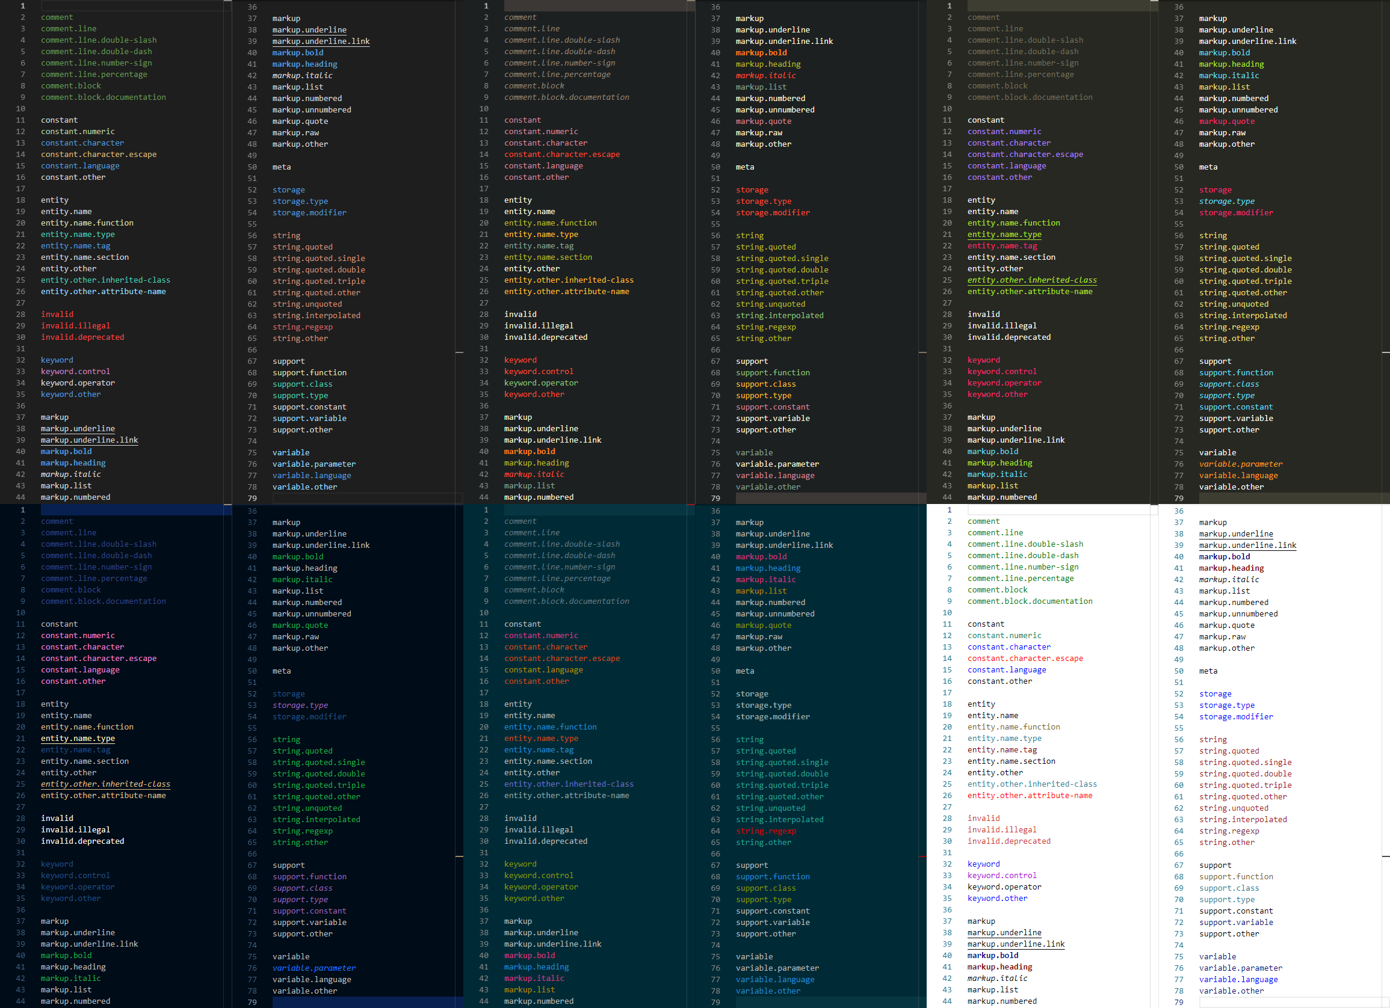This screenshot has height=1008, width=1390.
Task: Click purple italic 'storage.type' in the navy panel
Action: click(x=300, y=705)
